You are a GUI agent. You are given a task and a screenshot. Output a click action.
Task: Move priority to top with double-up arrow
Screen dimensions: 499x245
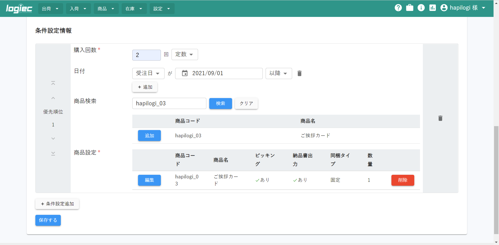click(x=53, y=83)
